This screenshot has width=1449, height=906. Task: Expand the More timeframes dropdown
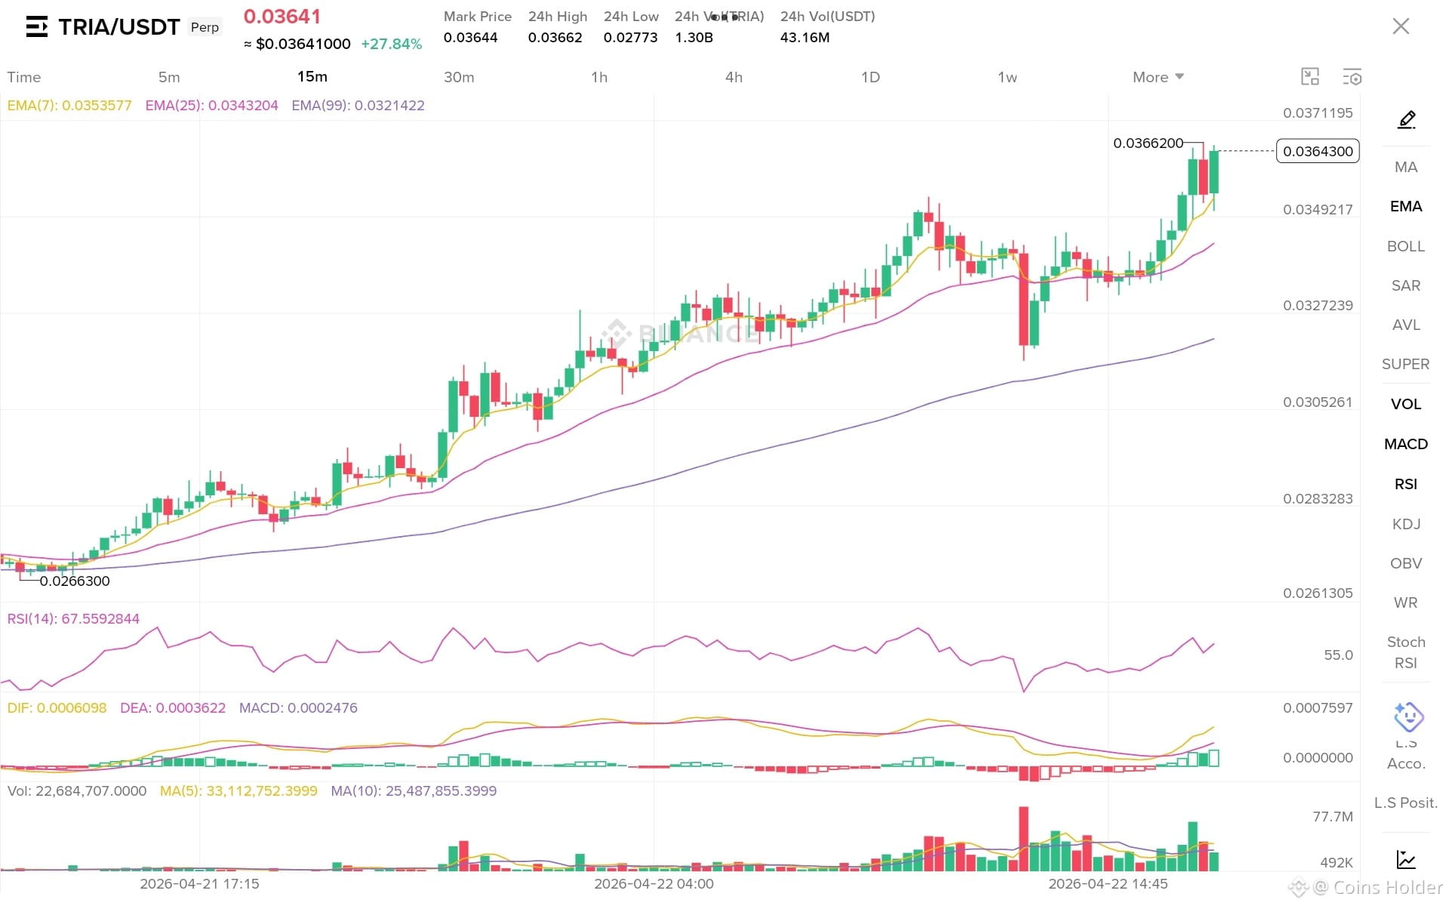coord(1158,77)
